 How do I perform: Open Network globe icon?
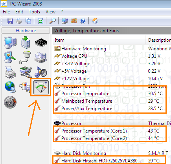[x=10, y=87]
